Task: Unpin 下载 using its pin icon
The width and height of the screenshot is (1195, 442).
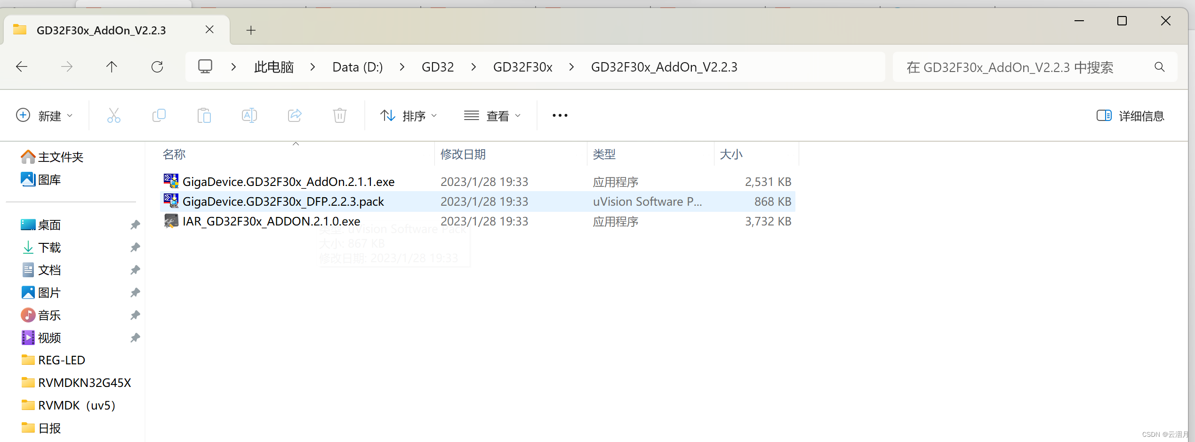Action: pos(135,248)
